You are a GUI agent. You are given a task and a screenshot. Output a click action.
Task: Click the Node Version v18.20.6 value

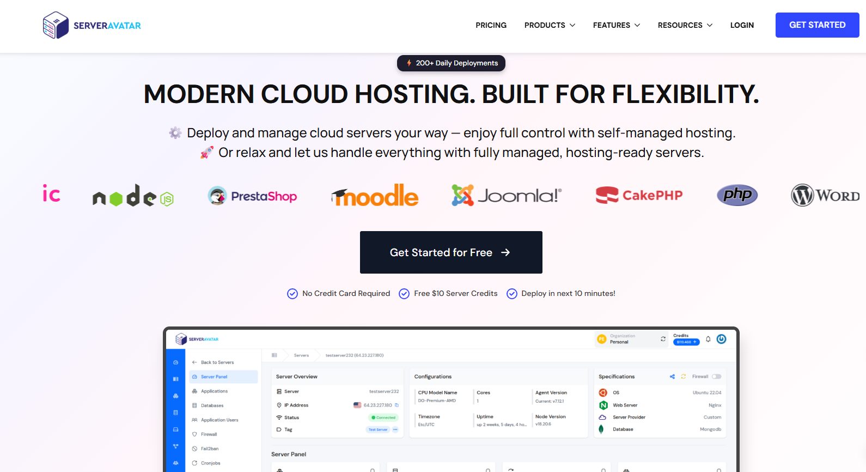click(543, 424)
